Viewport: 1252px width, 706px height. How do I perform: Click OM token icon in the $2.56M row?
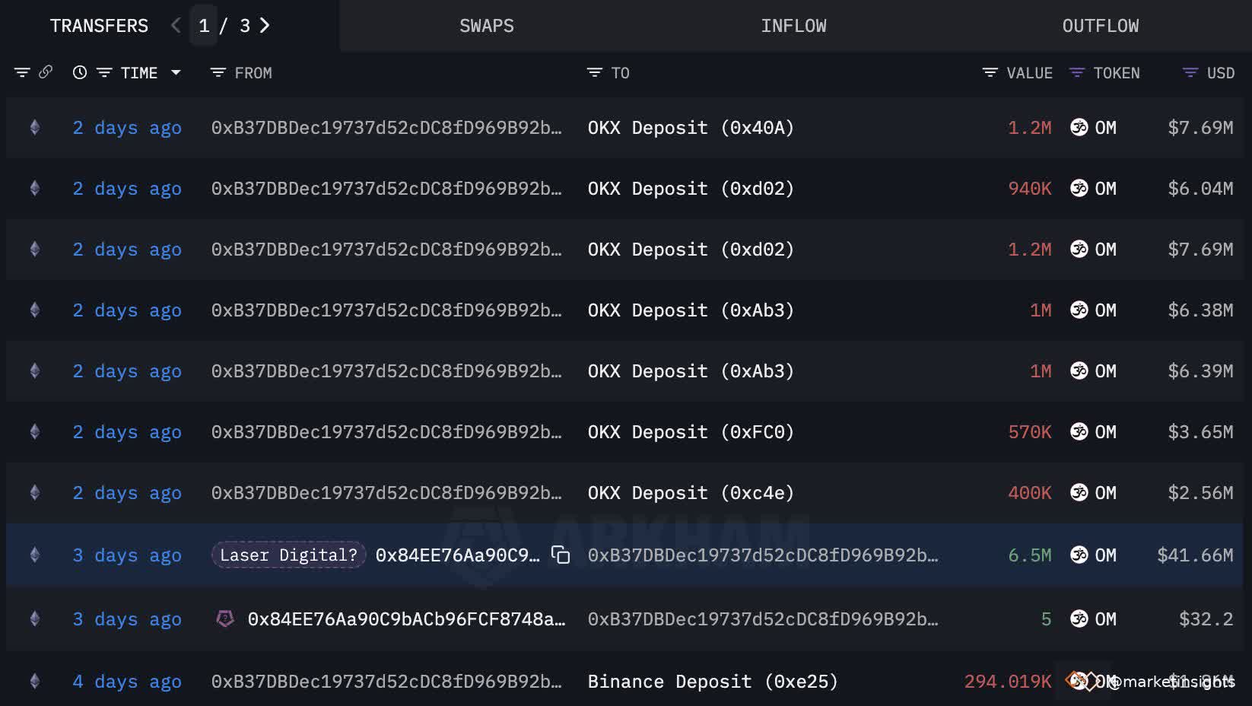point(1079,493)
